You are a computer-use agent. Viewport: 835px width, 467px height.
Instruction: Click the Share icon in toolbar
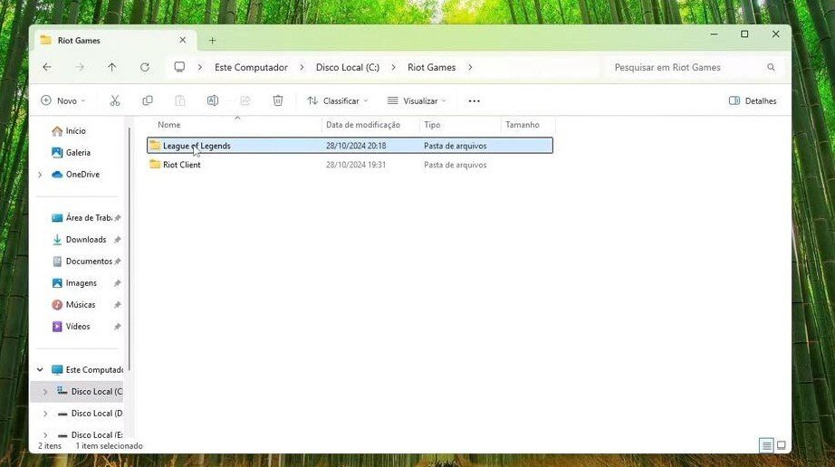pos(245,100)
